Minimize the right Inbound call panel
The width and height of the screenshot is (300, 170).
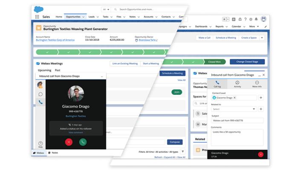(259, 75)
